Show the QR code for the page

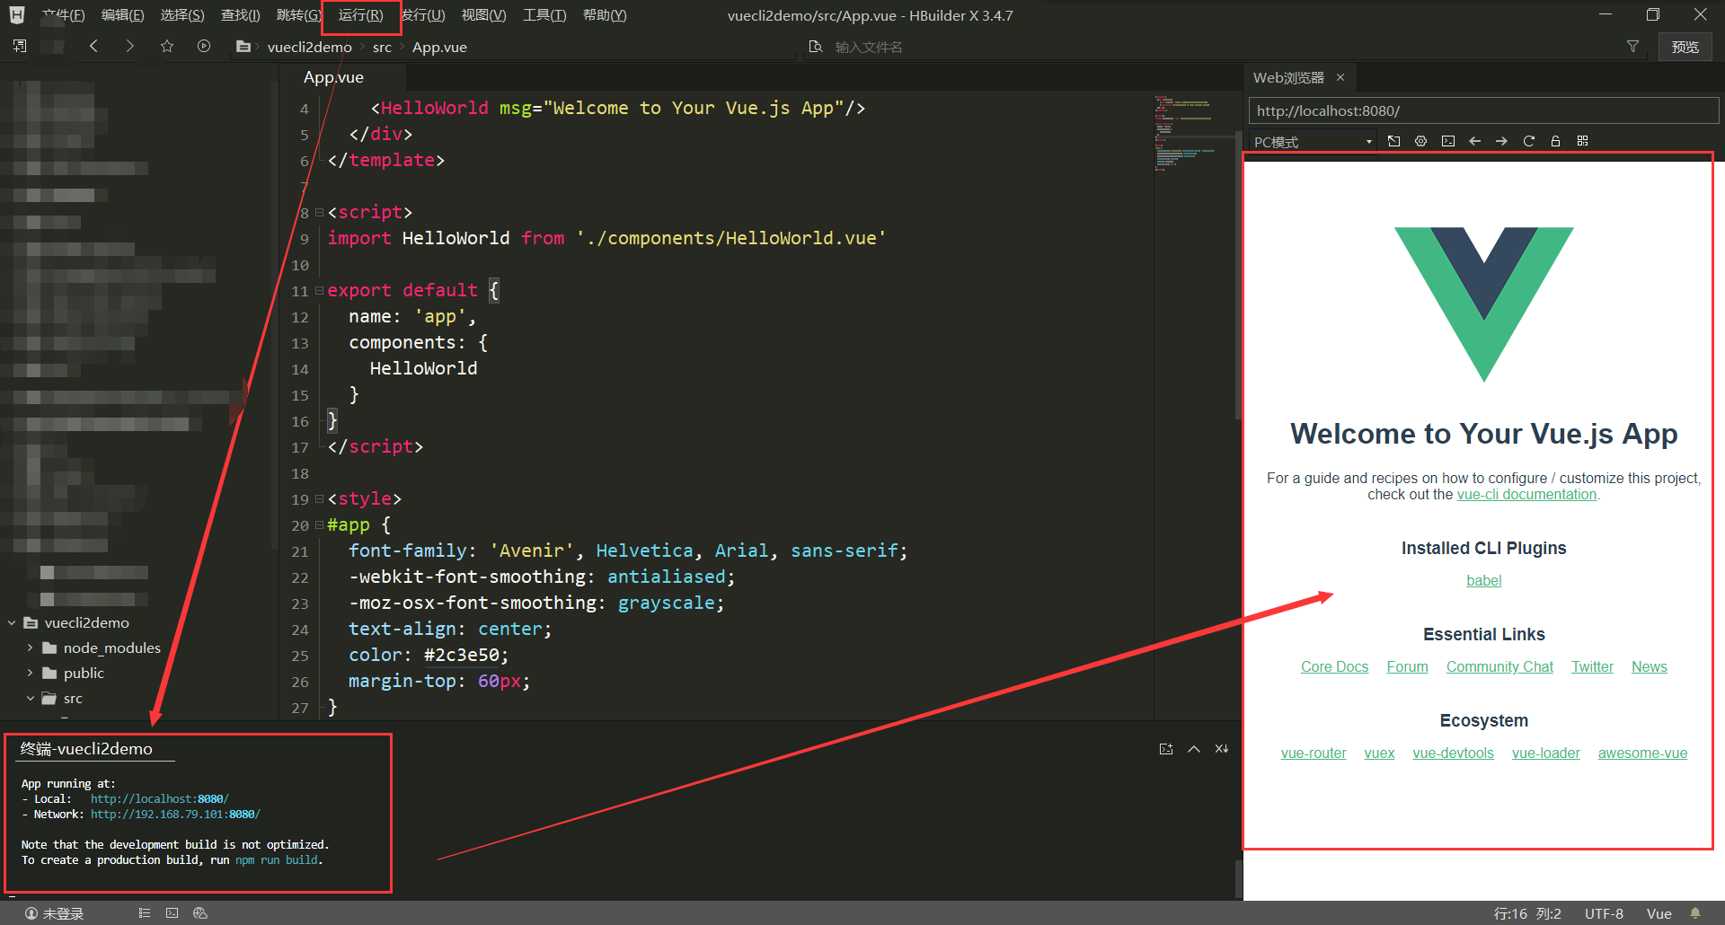point(1582,141)
